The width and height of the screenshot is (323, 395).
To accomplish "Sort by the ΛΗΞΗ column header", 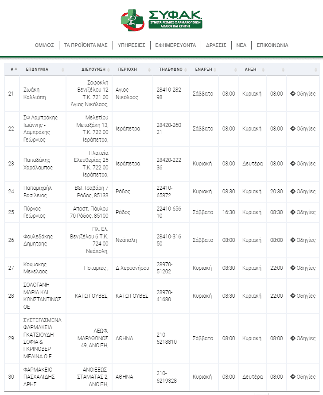I will 253,69.
